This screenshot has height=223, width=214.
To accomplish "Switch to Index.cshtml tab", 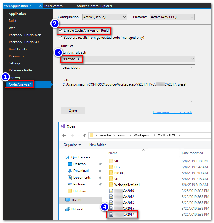I will [54, 6].
